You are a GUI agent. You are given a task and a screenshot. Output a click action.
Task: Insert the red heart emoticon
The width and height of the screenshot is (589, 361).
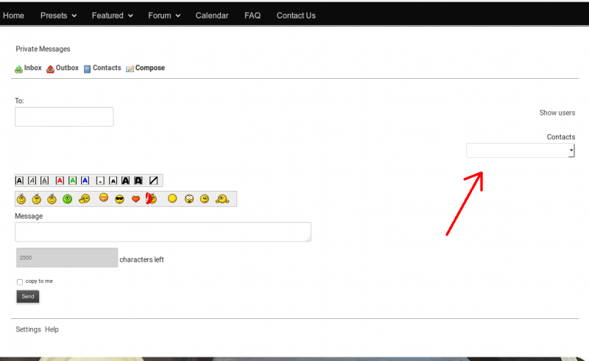pos(135,199)
